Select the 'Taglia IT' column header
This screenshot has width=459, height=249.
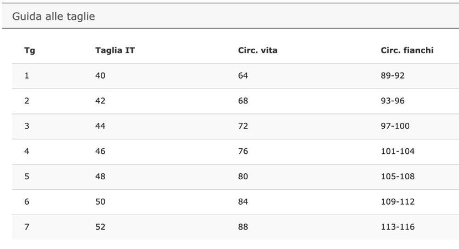pos(115,50)
